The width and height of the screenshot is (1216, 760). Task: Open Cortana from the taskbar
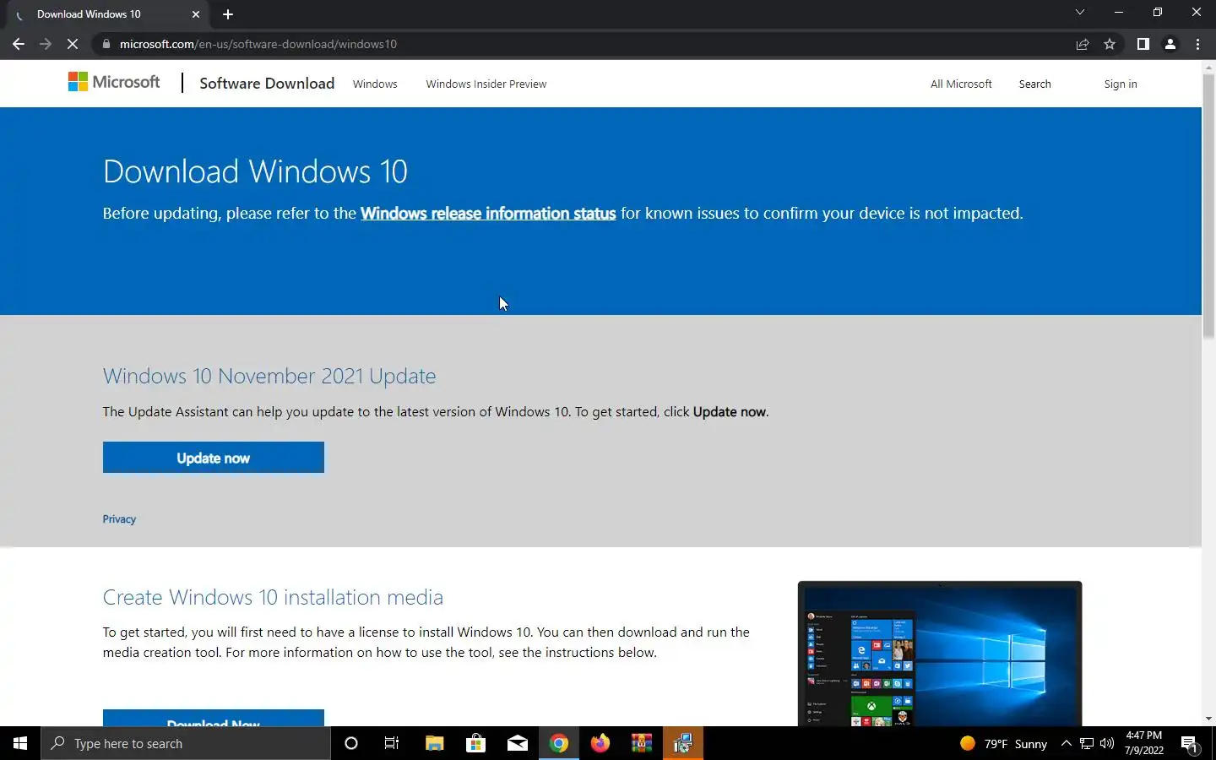tap(351, 743)
